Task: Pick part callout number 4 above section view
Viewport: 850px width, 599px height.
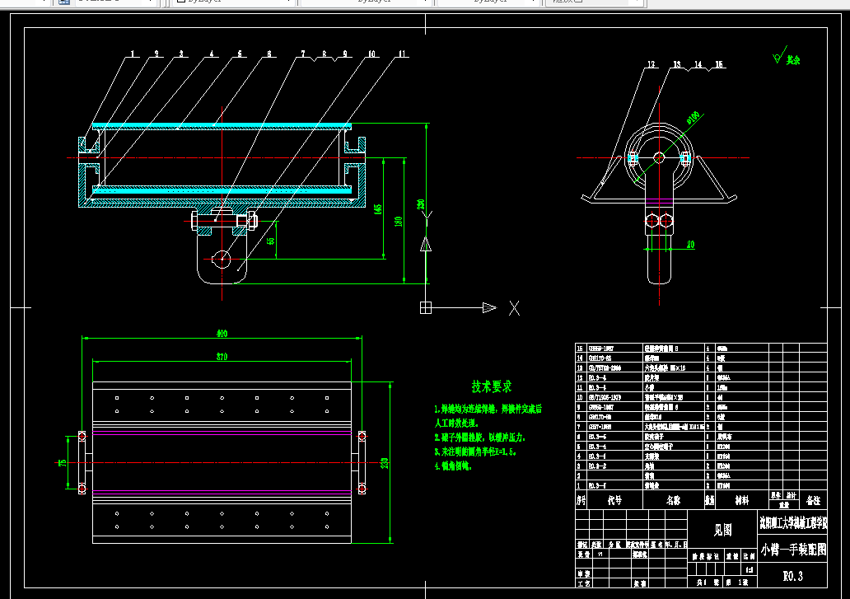Action: click(212, 54)
